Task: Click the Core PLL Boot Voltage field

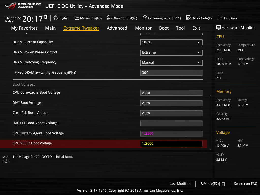Action: point(171,113)
